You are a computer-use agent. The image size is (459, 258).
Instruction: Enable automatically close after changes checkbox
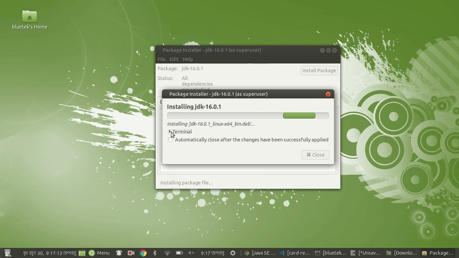pyautogui.click(x=170, y=140)
